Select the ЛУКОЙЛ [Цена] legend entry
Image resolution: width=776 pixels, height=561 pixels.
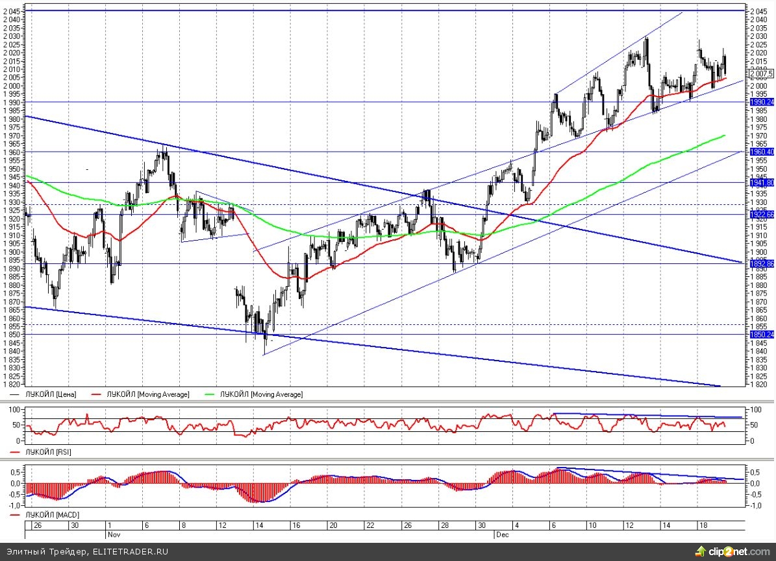click(x=51, y=394)
